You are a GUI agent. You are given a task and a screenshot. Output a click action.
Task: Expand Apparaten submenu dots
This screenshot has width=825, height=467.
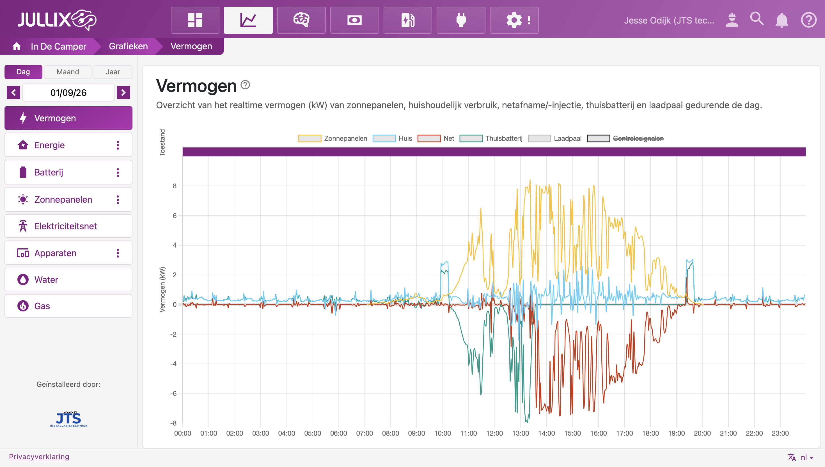point(118,253)
